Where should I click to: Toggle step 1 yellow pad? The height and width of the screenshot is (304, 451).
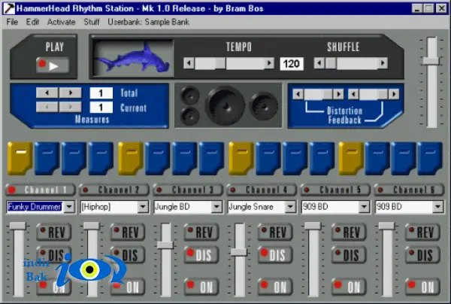(20, 158)
